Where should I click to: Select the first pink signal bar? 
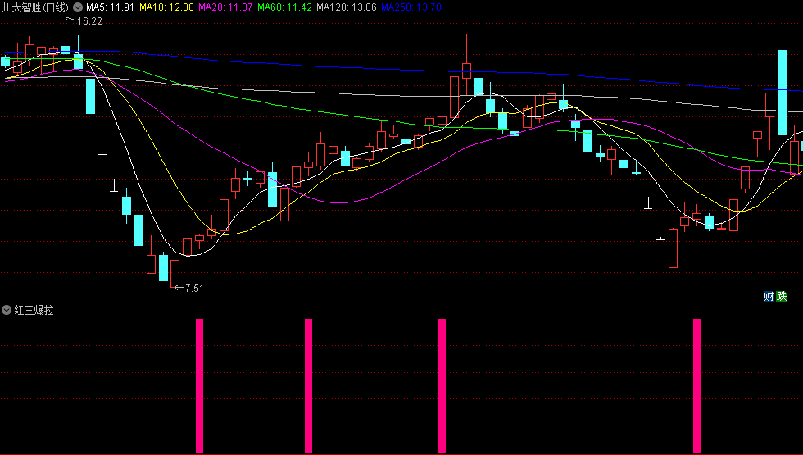tap(199, 386)
